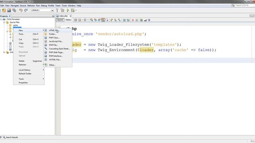Click the Redo arrow icon
The width and height of the screenshot is (255, 143).
click(26, 10)
